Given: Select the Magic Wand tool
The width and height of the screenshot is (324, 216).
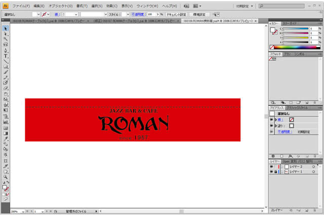Looking at the screenshot, I should coord(6,39).
